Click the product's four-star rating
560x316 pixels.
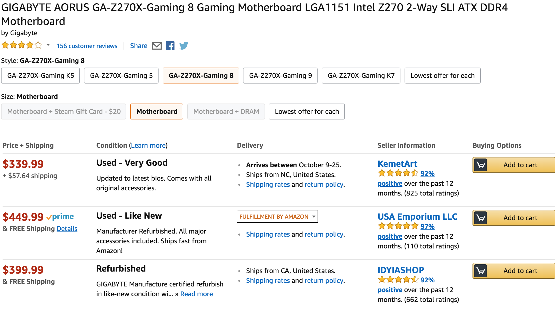click(22, 45)
